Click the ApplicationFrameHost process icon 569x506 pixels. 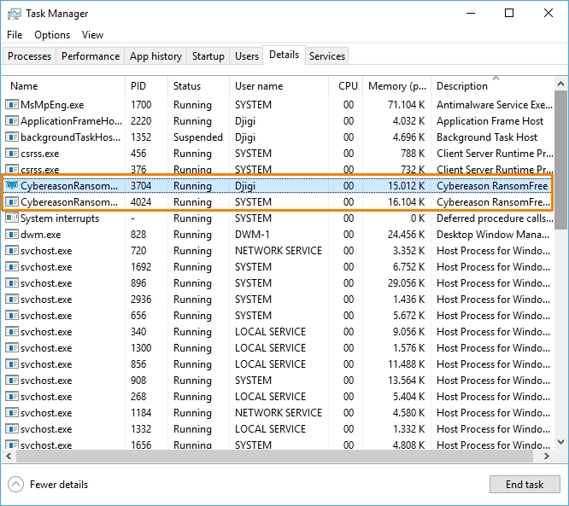[x=12, y=121]
